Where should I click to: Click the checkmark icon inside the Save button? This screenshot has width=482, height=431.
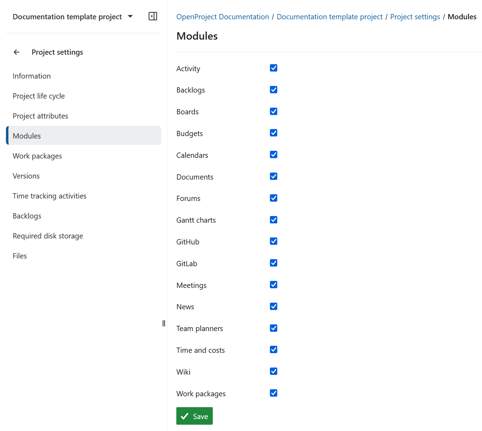pyautogui.click(x=185, y=416)
